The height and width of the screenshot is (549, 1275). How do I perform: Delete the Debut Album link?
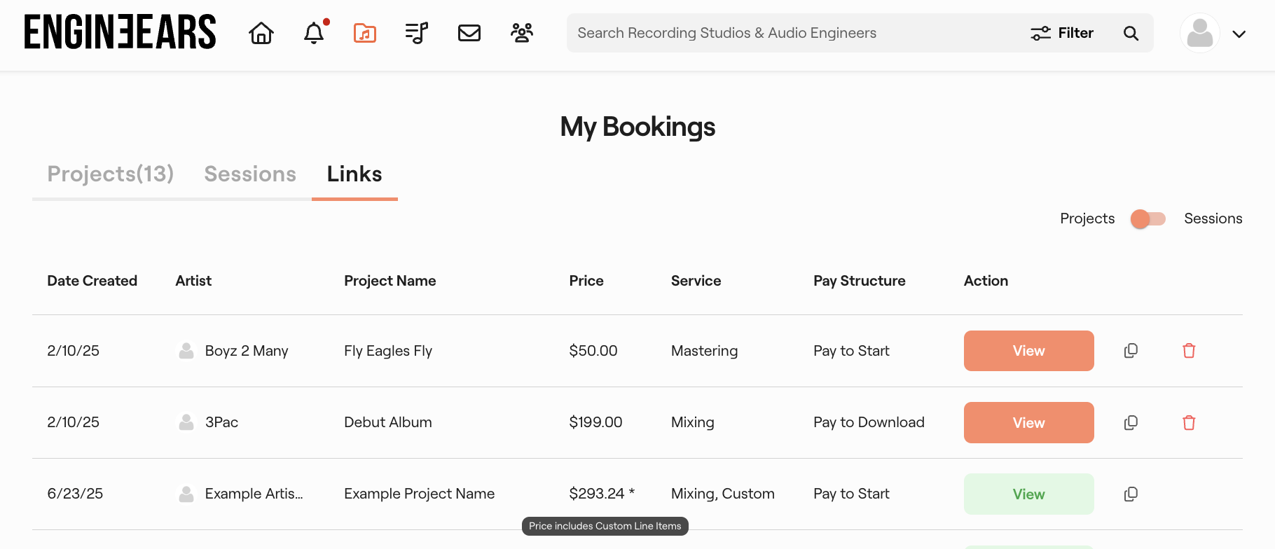1189,422
